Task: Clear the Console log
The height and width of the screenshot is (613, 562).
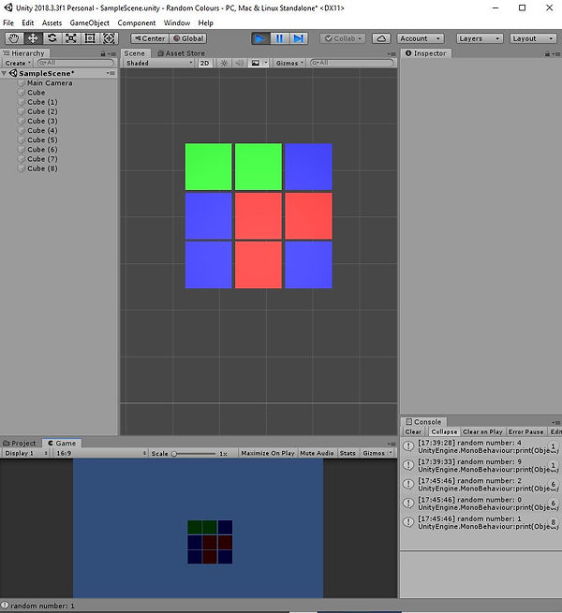Action: tap(413, 432)
